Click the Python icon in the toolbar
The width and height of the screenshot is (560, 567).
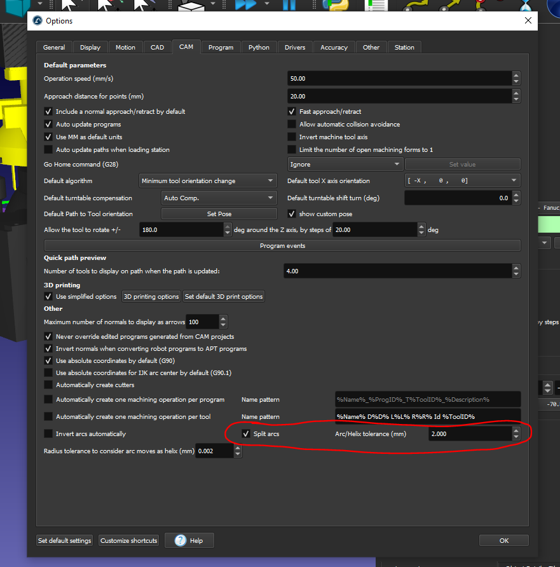pos(334,5)
